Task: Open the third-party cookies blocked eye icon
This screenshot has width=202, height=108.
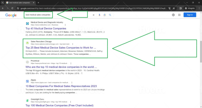Action: (170, 8)
